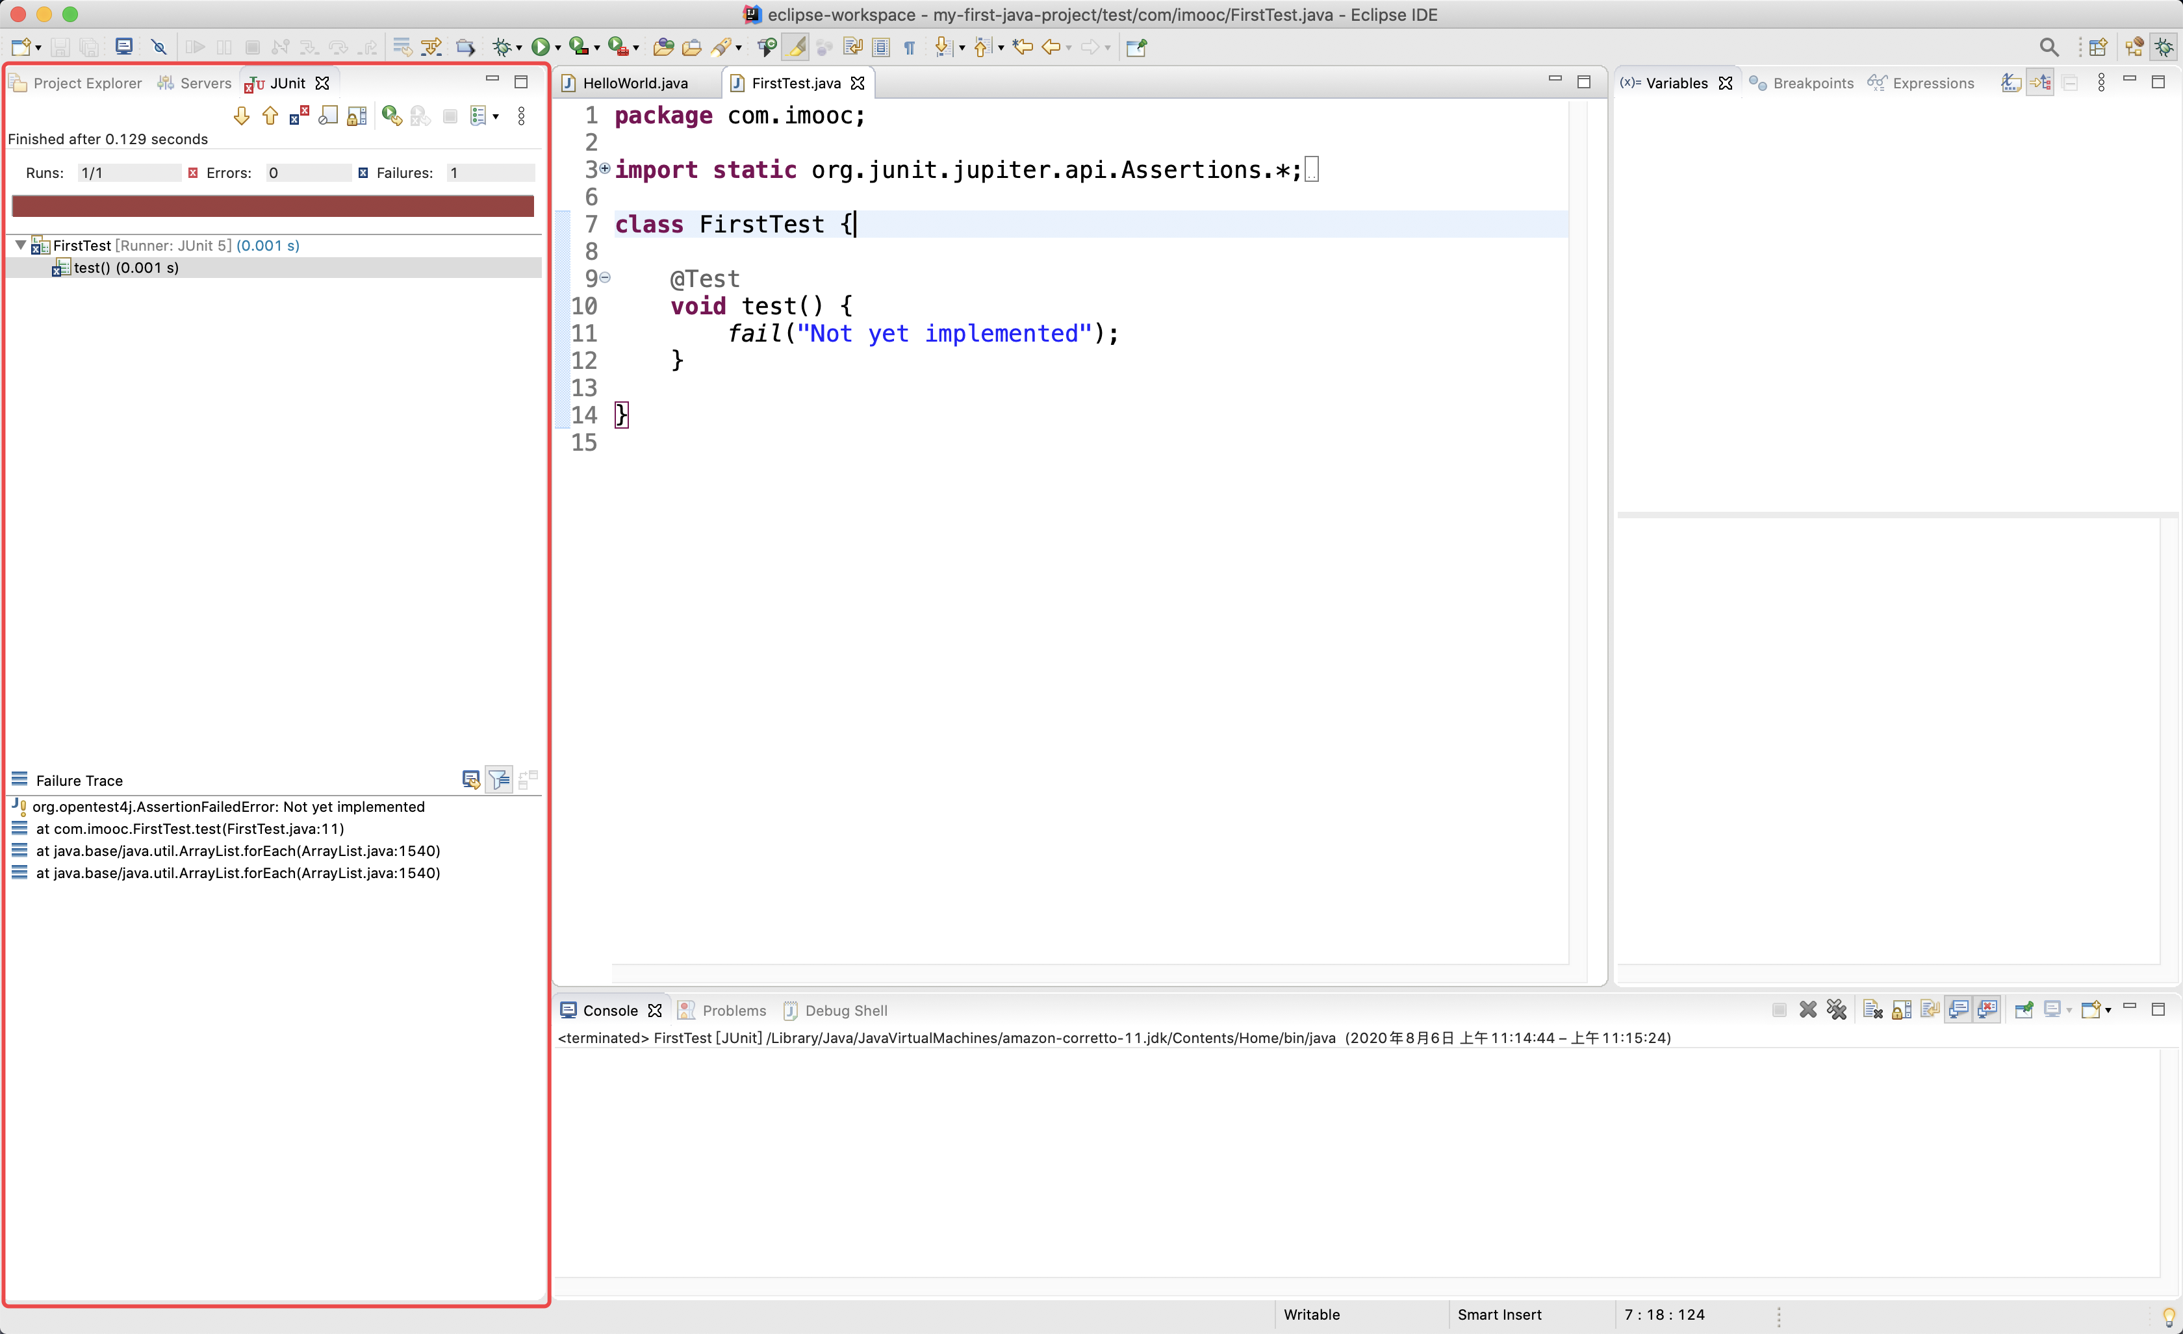2183x1334 pixels.
Task: Toggle Show Console on Standard Error change
Action: coord(1988,1010)
